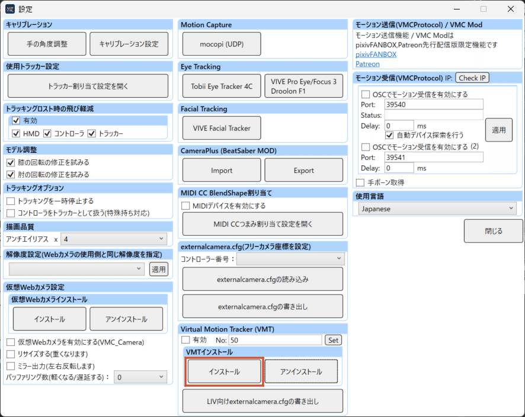
Task: Click アンインストール under 仮想Webカメラインストール
Action: 126,319
